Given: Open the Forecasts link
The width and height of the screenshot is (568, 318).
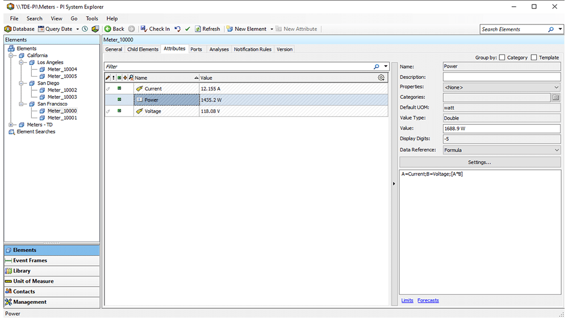Looking at the screenshot, I should pos(428,300).
